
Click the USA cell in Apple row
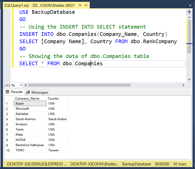point(58,103)
